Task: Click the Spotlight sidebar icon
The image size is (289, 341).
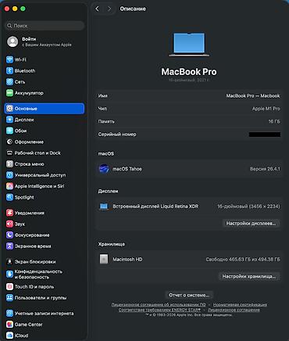Action: [x=9, y=197]
